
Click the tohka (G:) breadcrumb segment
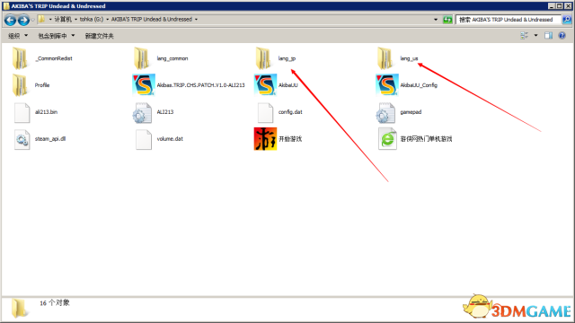pyautogui.click(x=92, y=19)
